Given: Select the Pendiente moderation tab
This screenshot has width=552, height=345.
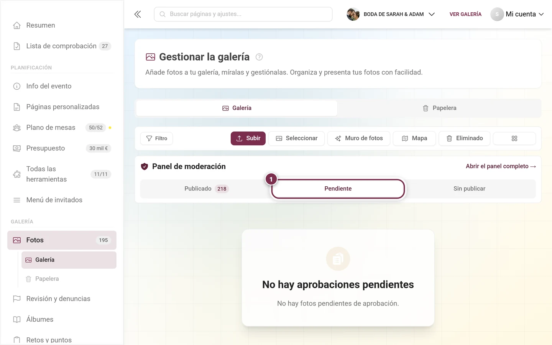Looking at the screenshot, I should (x=338, y=189).
